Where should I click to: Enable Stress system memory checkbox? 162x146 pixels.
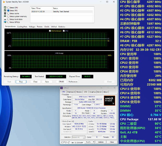[x=8, y=16]
